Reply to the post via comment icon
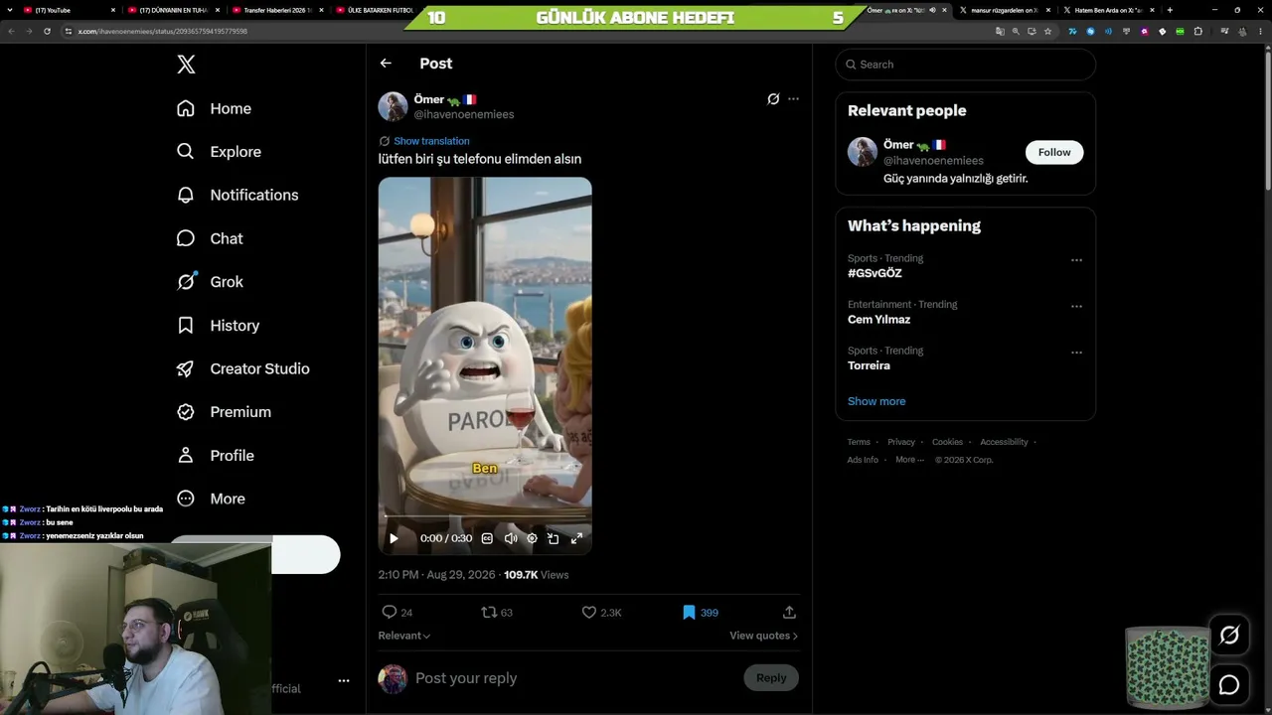The width and height of the screenshot is (1272, 715). (x=390, y=613)
